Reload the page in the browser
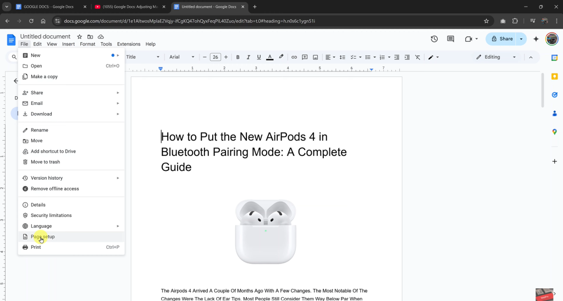The width and height of the screenshot is (563, 301). coord(31,21)
